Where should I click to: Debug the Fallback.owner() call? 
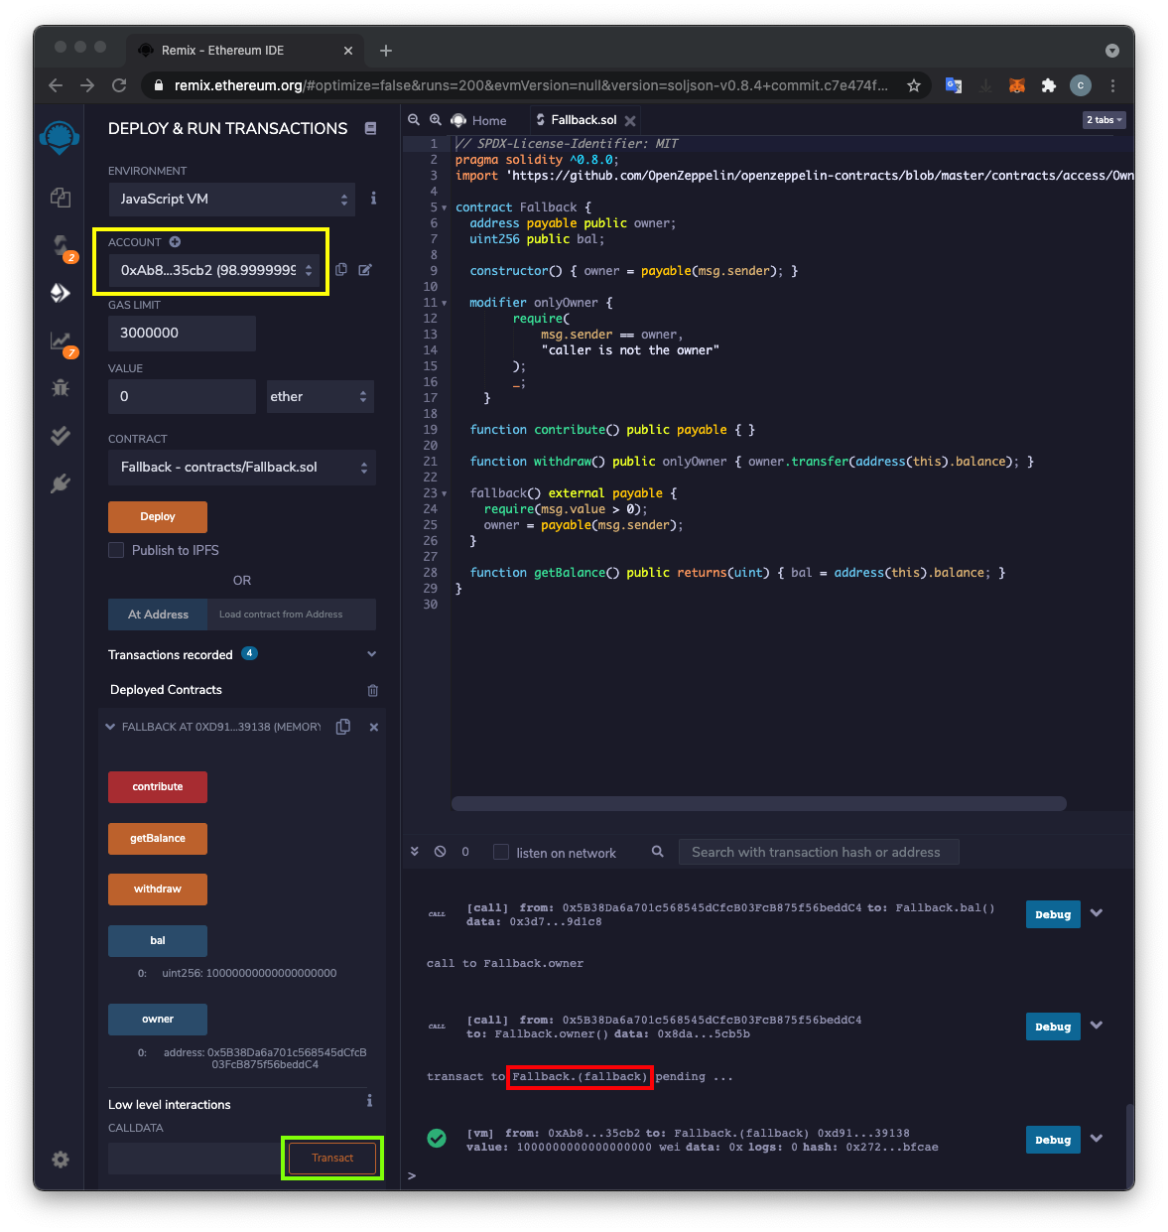(x=1053, y=1027)
